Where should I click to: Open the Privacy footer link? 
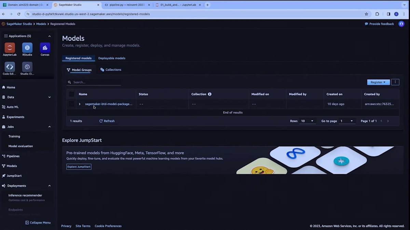click(66, 226)
